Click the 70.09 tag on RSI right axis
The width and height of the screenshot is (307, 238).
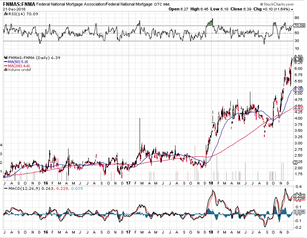[x=299, y=25]
